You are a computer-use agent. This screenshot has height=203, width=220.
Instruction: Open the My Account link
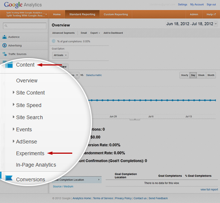197,4
